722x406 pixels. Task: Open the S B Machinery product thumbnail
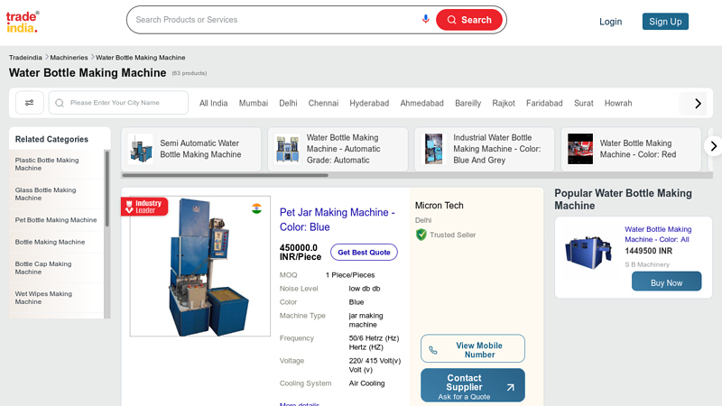point(589,252)
